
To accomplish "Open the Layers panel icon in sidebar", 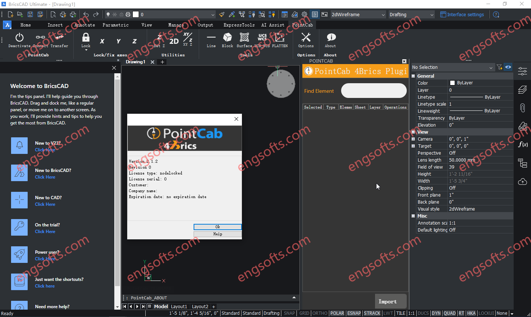I will click(x=523, y=89).
